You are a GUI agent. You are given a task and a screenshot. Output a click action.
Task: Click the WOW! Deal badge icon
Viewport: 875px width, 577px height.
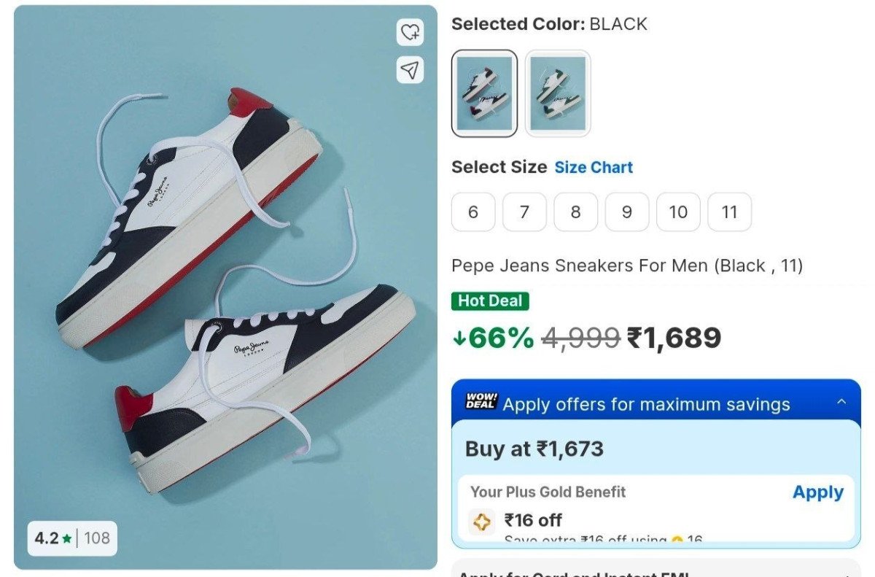[x=481, y=402]
